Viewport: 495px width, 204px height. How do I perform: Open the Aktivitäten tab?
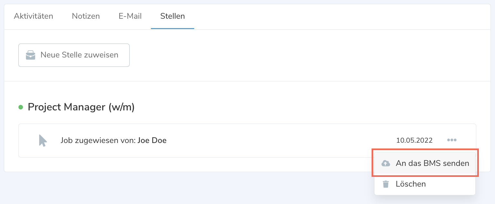pyautogui.click(x=33, y=16)
